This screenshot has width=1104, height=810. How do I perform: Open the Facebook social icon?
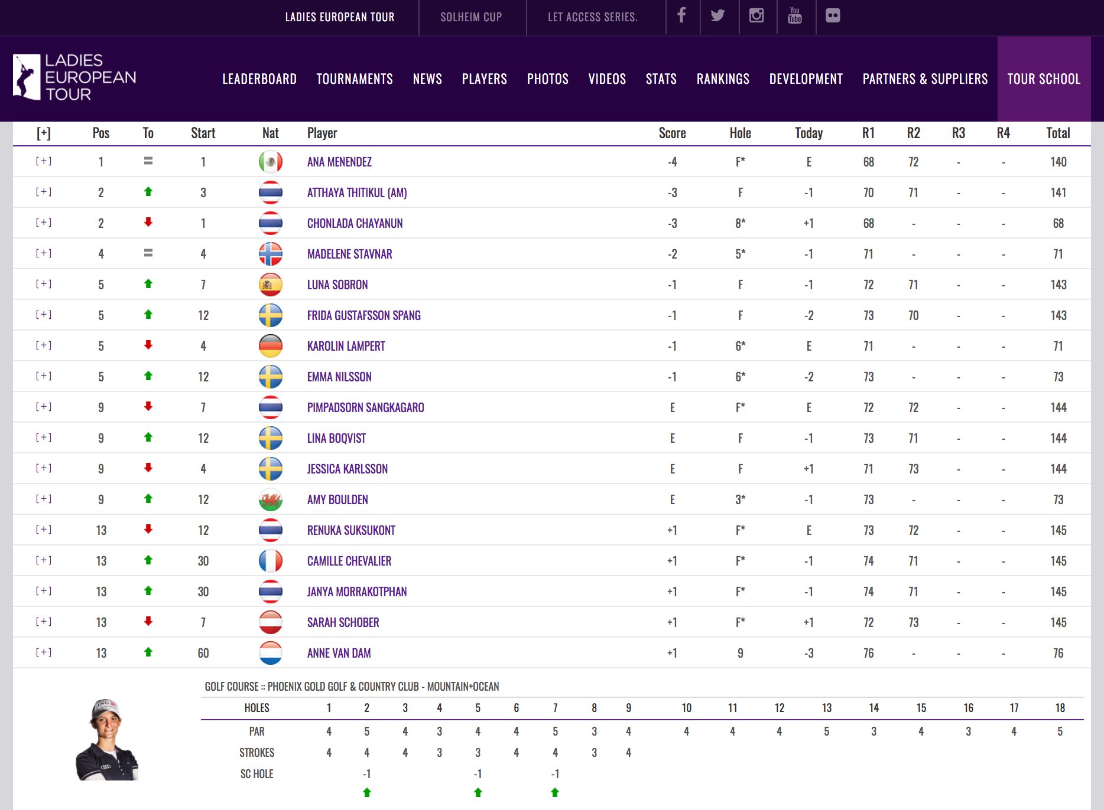[x=681, y=15]
